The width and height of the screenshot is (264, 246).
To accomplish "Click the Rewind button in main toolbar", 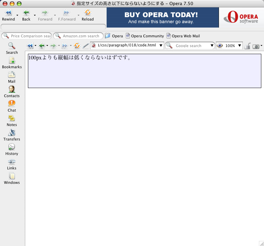I will coord(8,15).
